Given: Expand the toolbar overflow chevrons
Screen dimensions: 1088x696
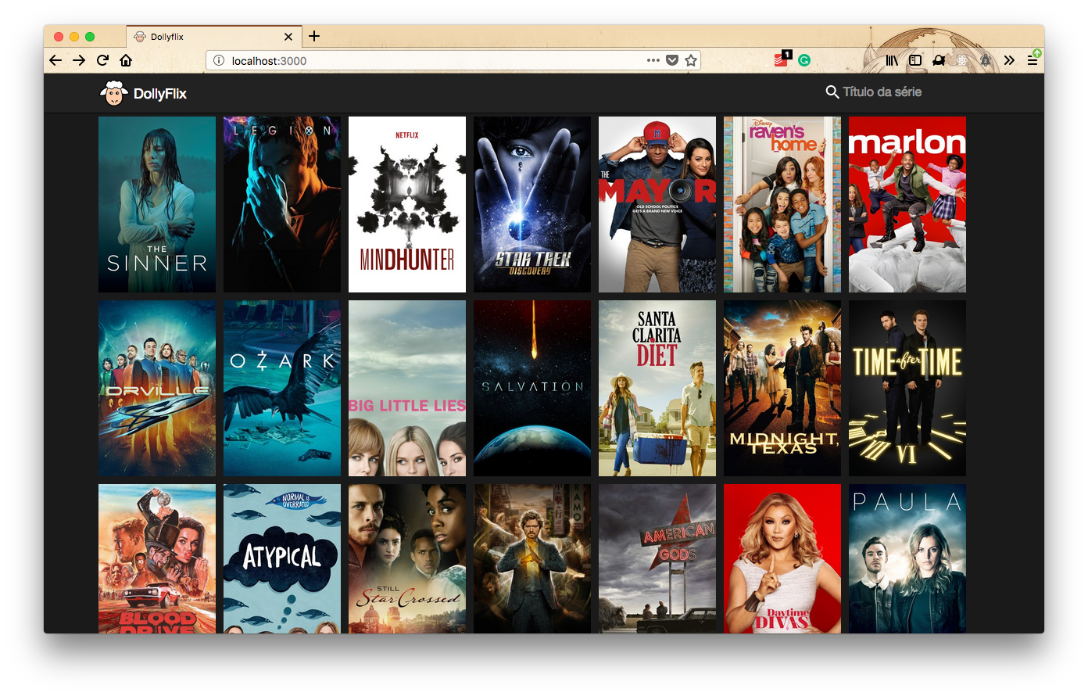Looking at the screenshot, I should pos(1009,60).
